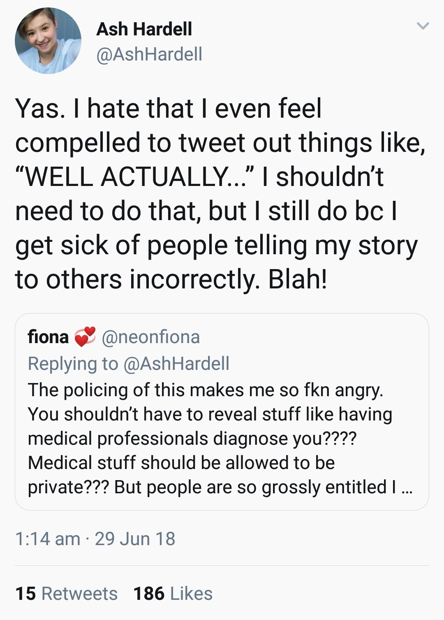The image size is (444, 620).
Task: Open Ash Hardell's profile avatar photo
Action: click(x=48, y=40)
